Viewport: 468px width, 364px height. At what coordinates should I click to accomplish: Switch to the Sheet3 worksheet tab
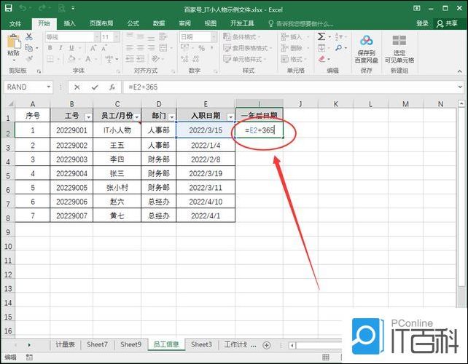(x=201, y=344)
